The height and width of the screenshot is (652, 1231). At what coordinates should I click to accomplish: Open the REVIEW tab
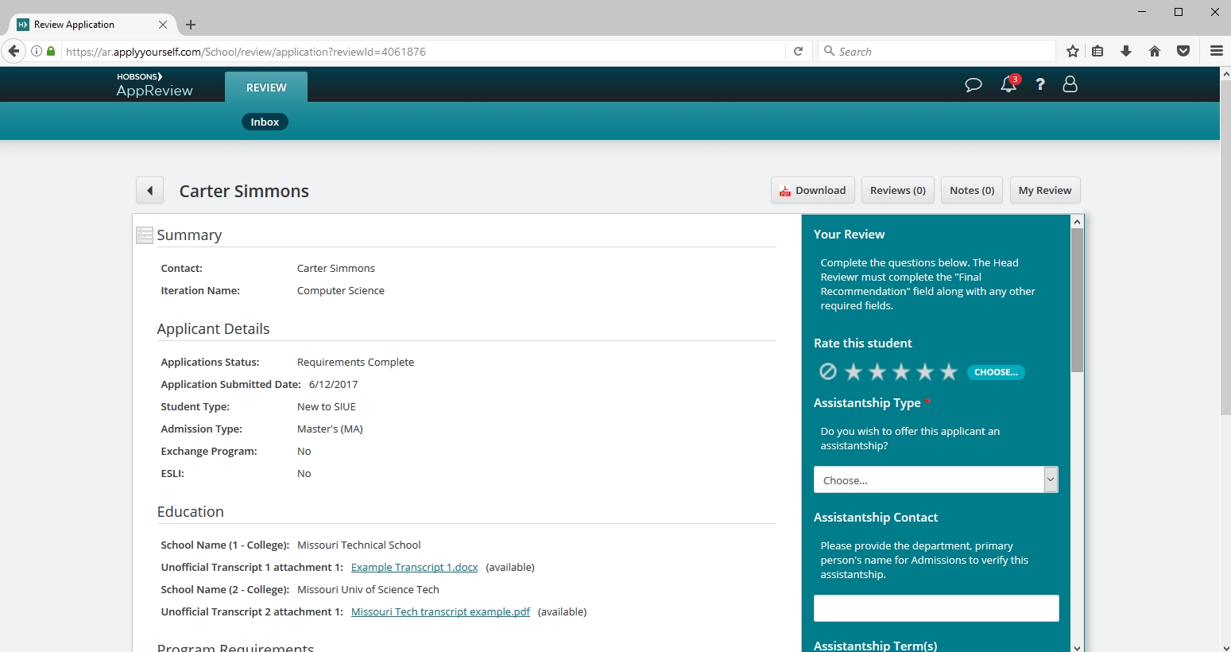point(266,87)
